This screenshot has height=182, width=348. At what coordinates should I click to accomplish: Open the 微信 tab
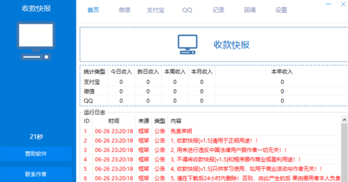[x=124, y=10]
